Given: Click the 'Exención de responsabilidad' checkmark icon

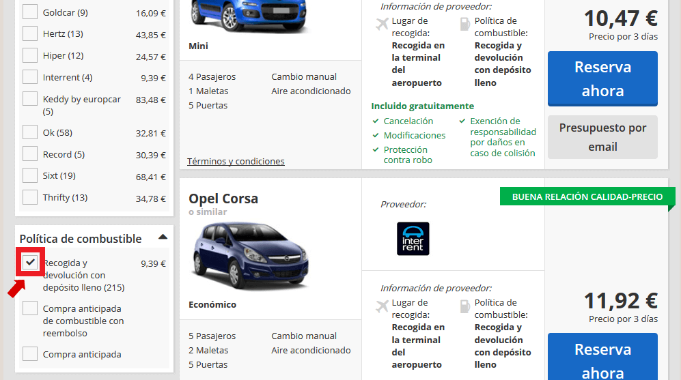Looking at the screenshot, I should click(x=462, y=121).
